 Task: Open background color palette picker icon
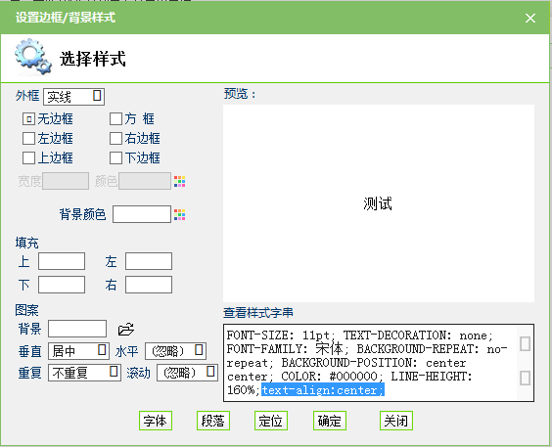[x=179, y=214]
